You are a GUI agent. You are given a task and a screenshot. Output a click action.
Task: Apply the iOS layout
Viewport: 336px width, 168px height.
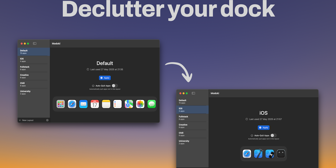point(263,128)
